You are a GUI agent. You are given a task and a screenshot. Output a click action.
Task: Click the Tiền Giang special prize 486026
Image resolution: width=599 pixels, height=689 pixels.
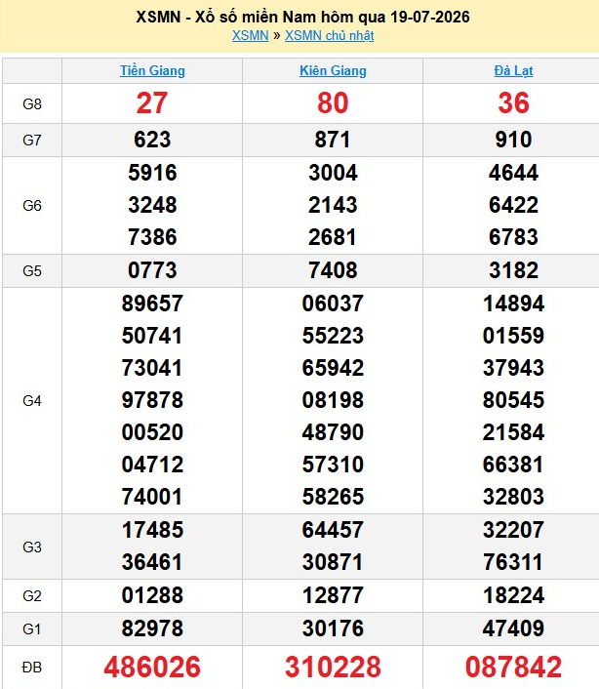[x=152, y=667]
